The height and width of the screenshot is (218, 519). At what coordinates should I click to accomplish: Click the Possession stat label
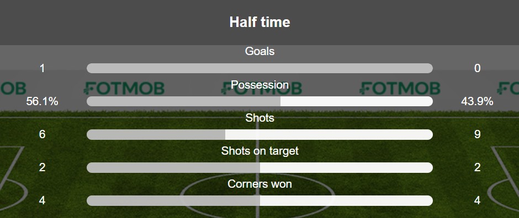(x=259, y=85)
